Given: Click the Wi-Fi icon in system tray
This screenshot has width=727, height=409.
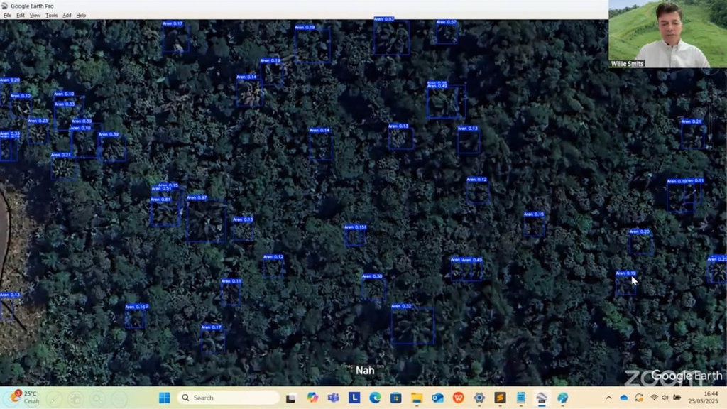Looking at the screenshot, I should (654, 398).
